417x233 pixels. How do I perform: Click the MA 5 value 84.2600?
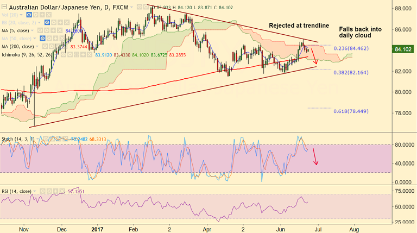(74, 31)
